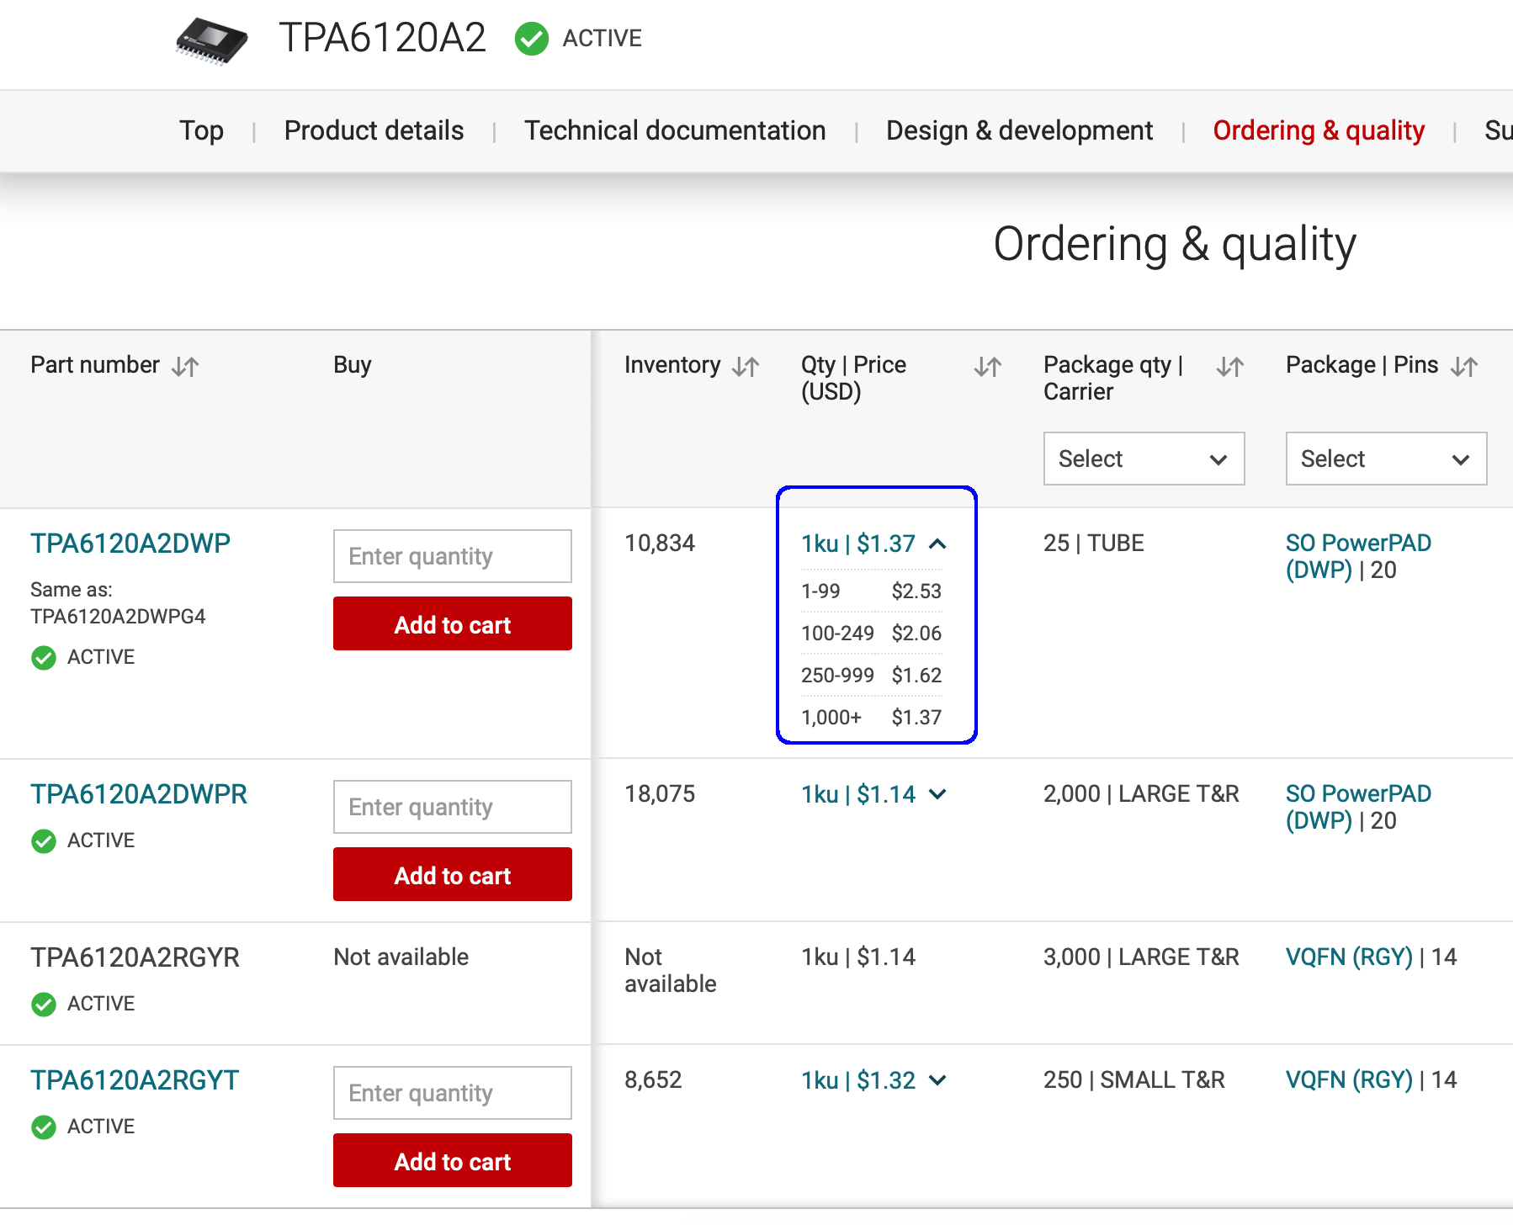Click the TPA6120A2DWPG4 same-as part text
Viewport: 1513px width, 1225px height.
tap(118, 617)
